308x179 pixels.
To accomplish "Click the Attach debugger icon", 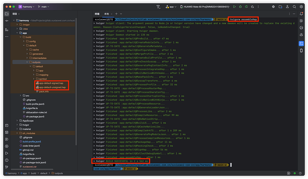I will tap(252, 7).
